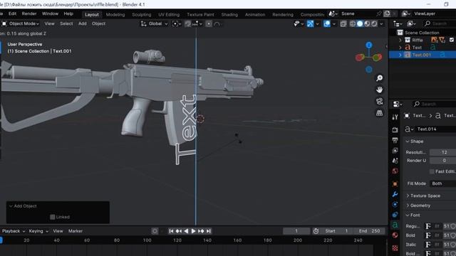This screenshot has width=456, height=256.
Task: Open the viewport Add menu
Action: (83, 23)
